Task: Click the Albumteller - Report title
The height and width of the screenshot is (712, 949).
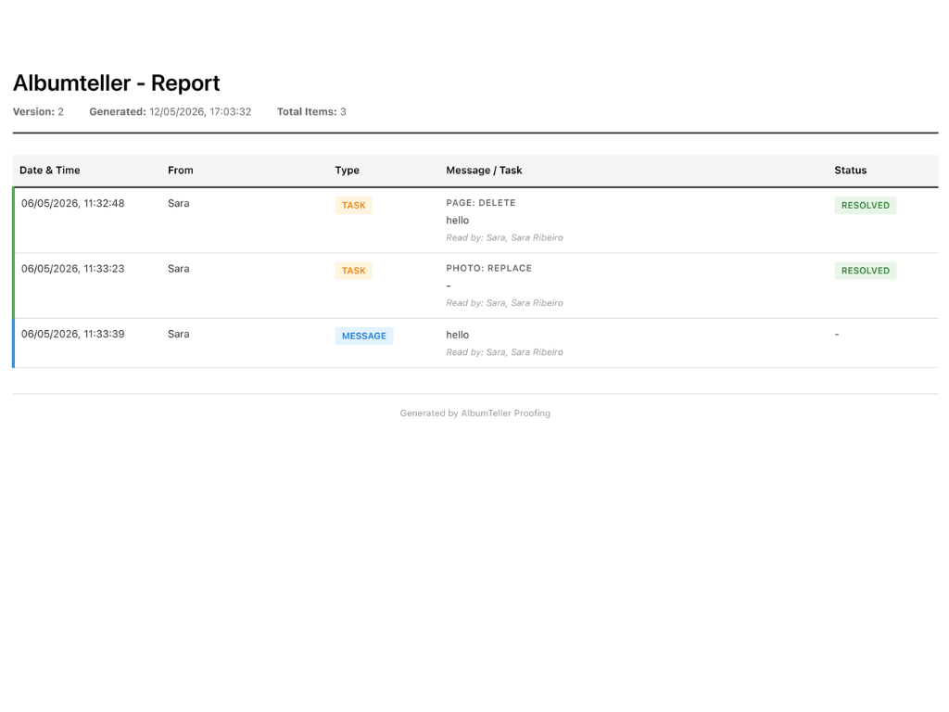Action: click(x=116, y=83)
